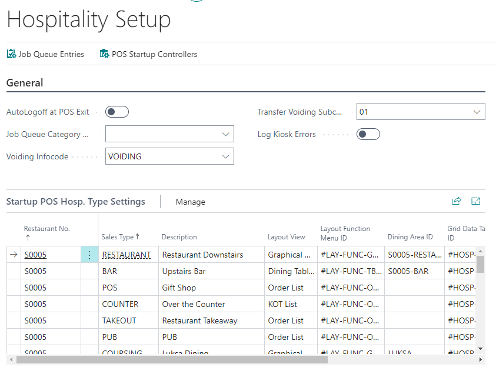
Task: Open row options for the RESTAURANT row
Action: [89, 255]
